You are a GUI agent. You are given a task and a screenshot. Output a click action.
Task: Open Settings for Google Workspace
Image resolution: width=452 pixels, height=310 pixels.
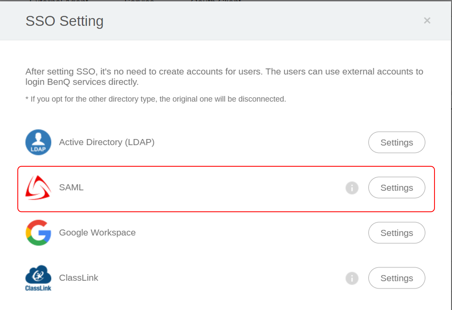[397, 233]
